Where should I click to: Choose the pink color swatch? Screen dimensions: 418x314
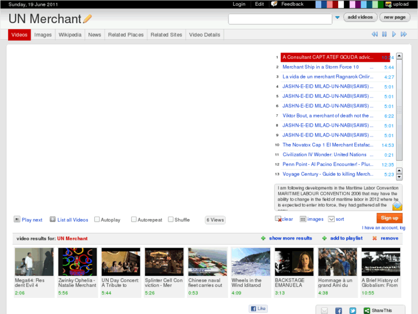pos(352,4)
